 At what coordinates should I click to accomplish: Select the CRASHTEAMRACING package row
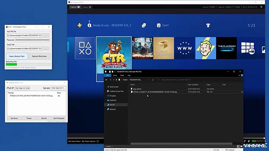coord(35,96)
